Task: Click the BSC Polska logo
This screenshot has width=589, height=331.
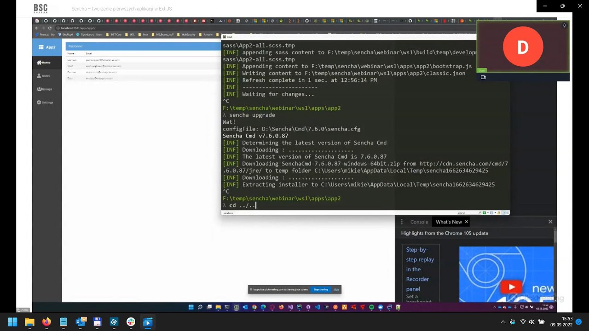Action: [40, 9]
